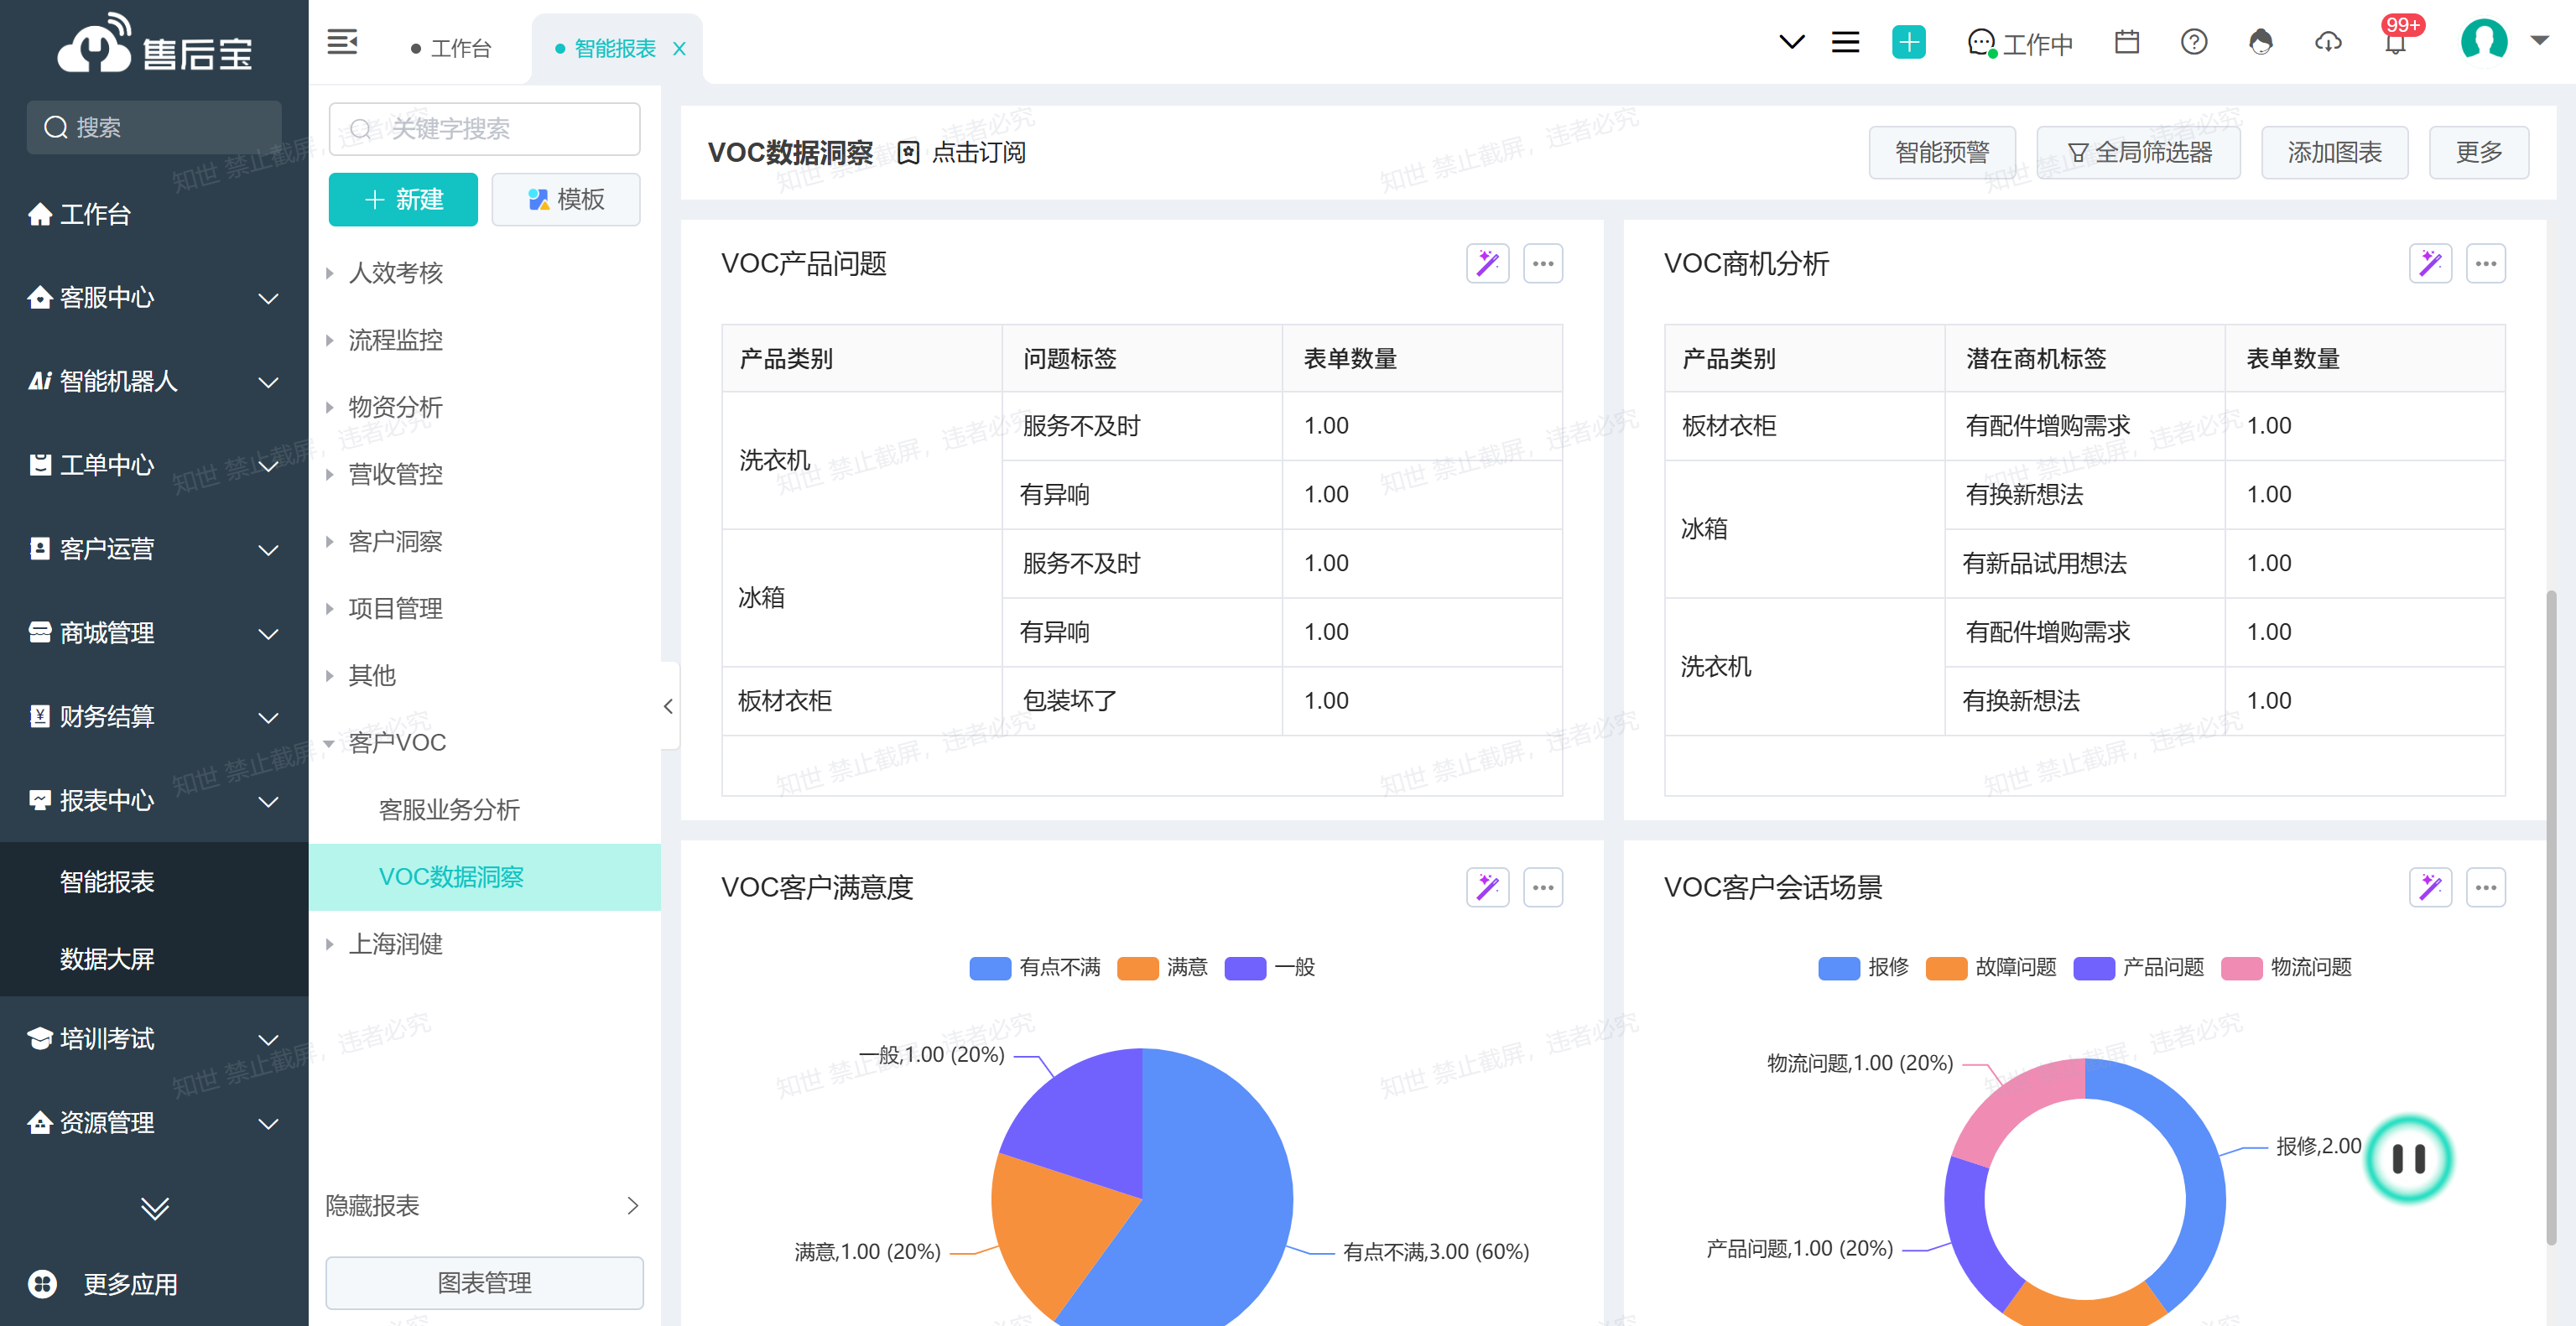Click the customer service headset avatar icon
Screen dimensions: 2576x1326
click(2260, 42)
